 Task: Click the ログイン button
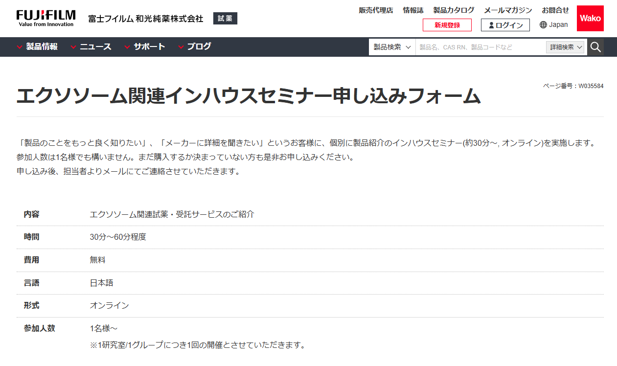[x=505, y=25]
